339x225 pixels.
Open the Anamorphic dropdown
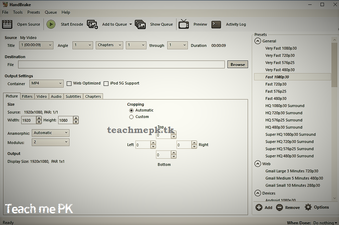coord(50,133)
